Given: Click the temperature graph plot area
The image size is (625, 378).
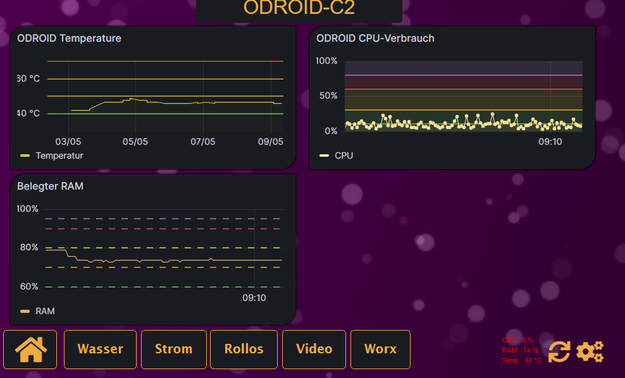Looking at the screenshot, I should pyautogui.click(x=165, y=96).
